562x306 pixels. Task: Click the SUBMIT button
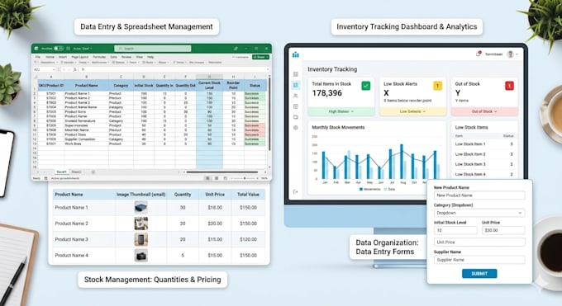[x=479, y=274]
